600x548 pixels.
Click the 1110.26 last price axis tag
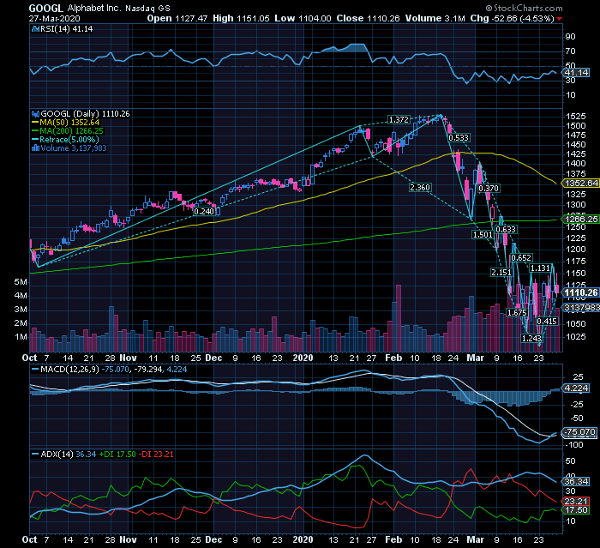(581, 293)
